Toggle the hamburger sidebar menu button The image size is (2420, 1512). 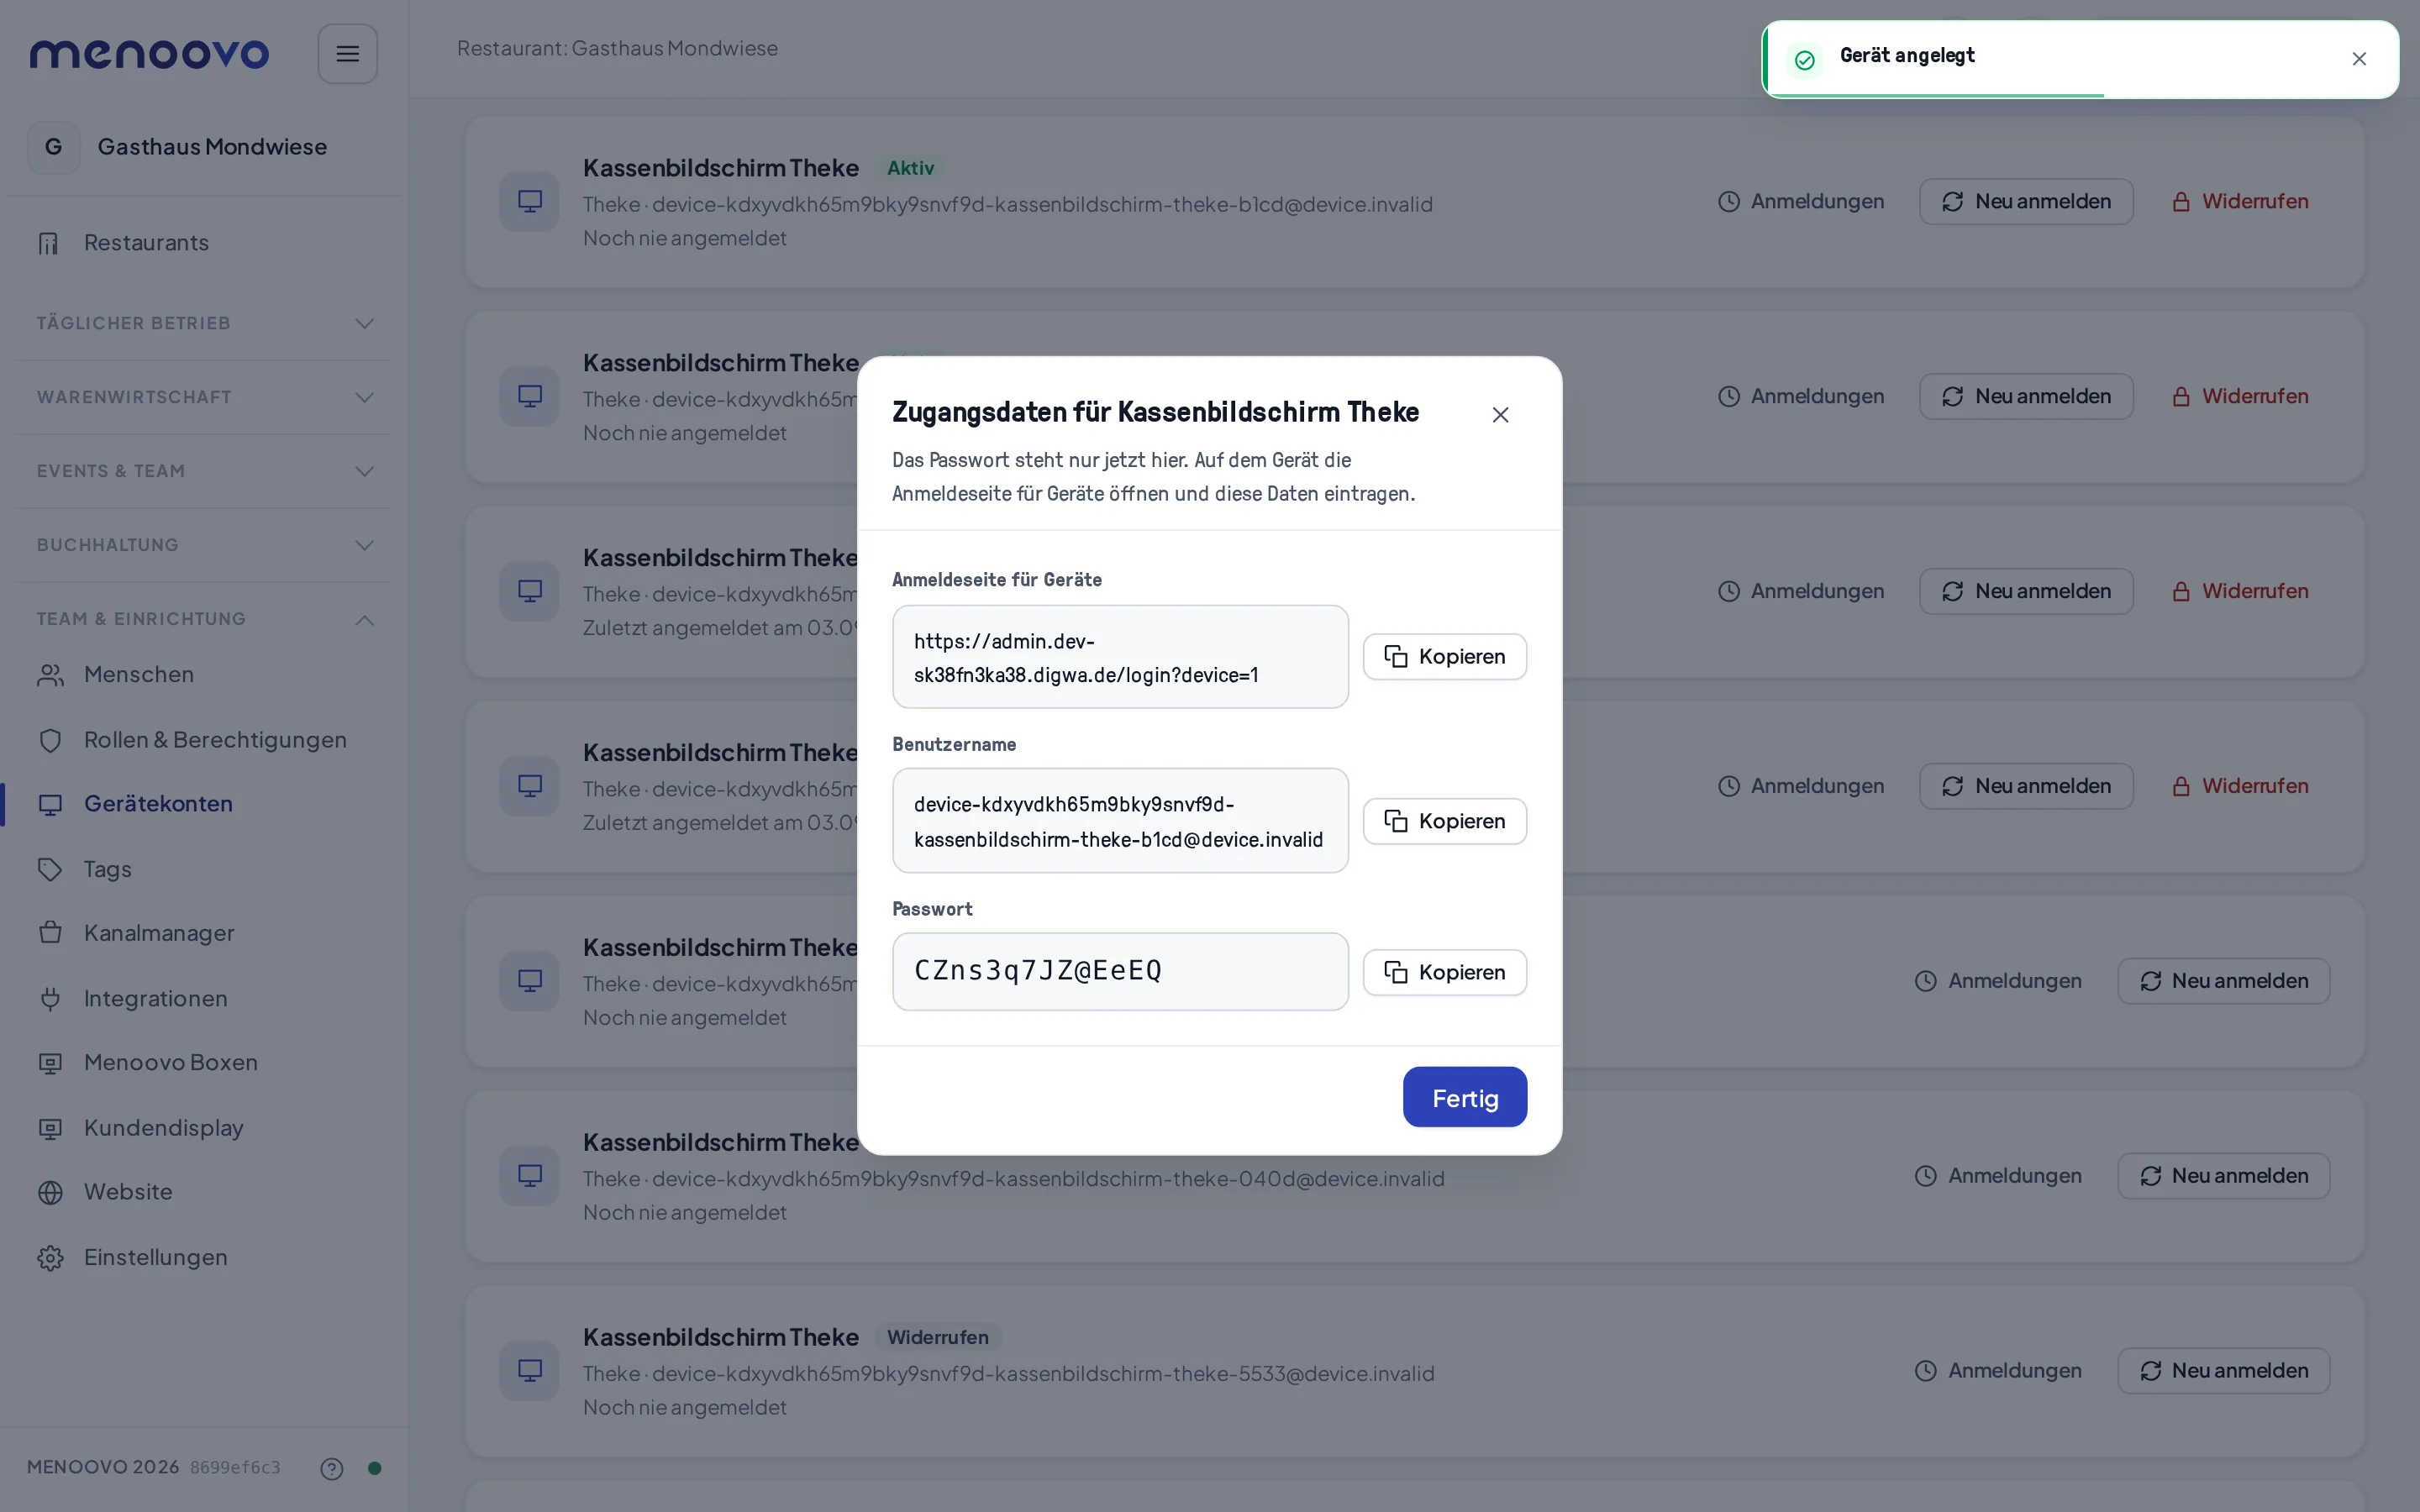pos(347,54)
